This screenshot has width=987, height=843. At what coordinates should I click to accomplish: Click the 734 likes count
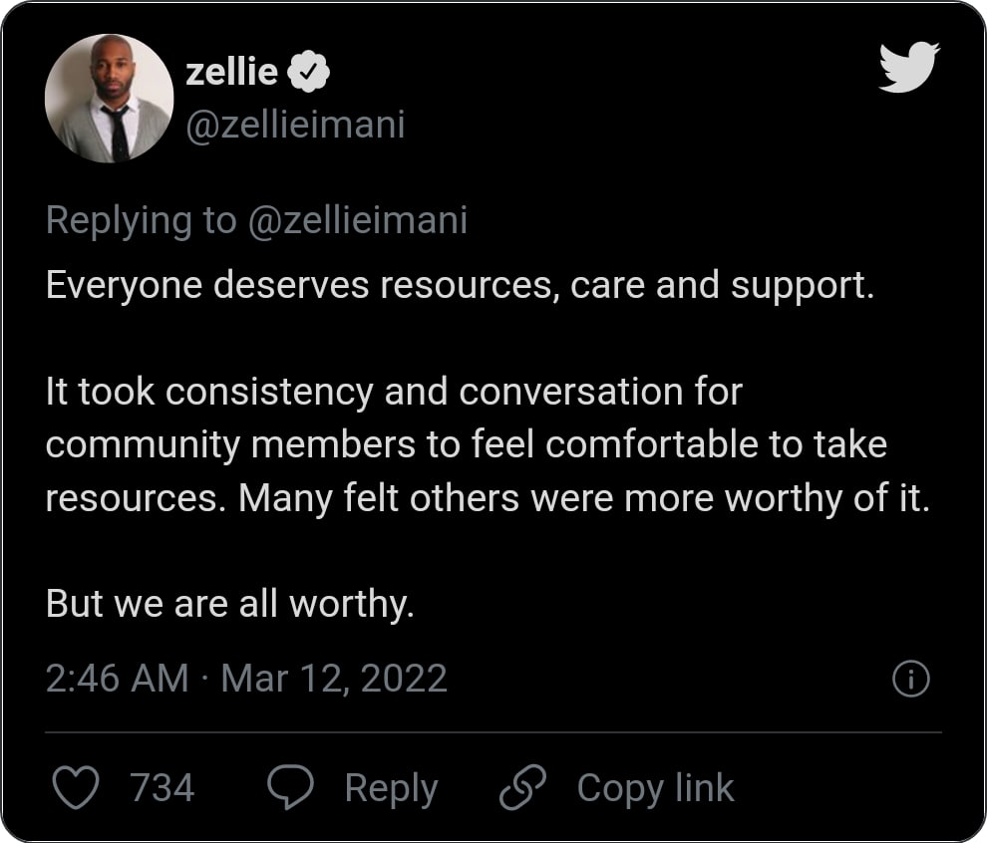[x=163, y=788]
